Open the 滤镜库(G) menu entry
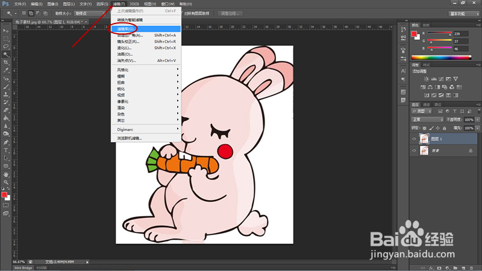Viewport: 482px width, 271px height. coord(146,29)
